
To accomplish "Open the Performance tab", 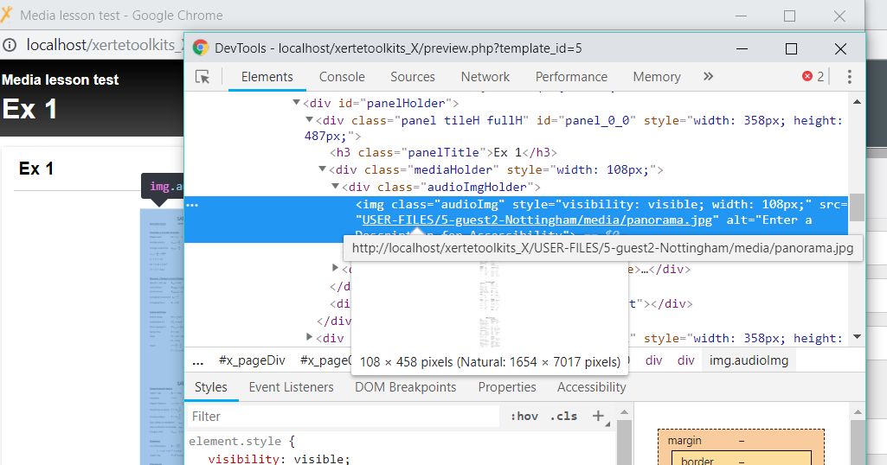I will pos(571,77).
